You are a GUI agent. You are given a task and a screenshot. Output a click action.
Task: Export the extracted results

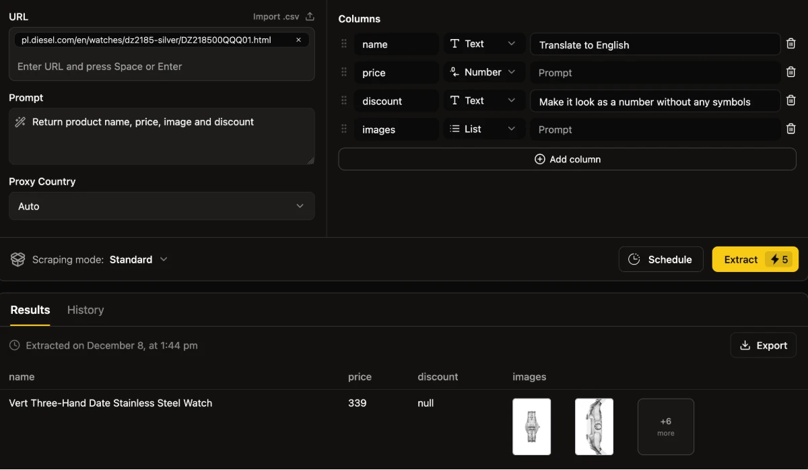(763, 345)
